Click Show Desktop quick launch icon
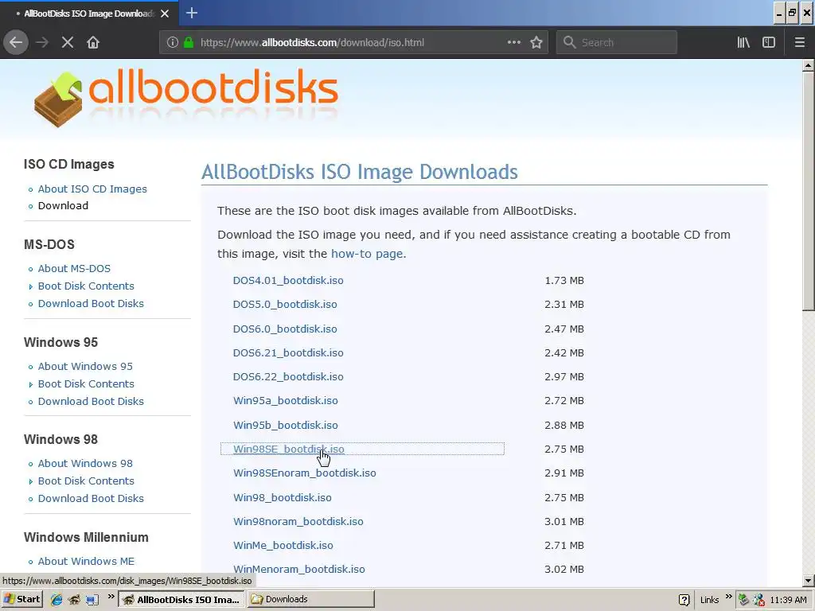 pos(92,600)
